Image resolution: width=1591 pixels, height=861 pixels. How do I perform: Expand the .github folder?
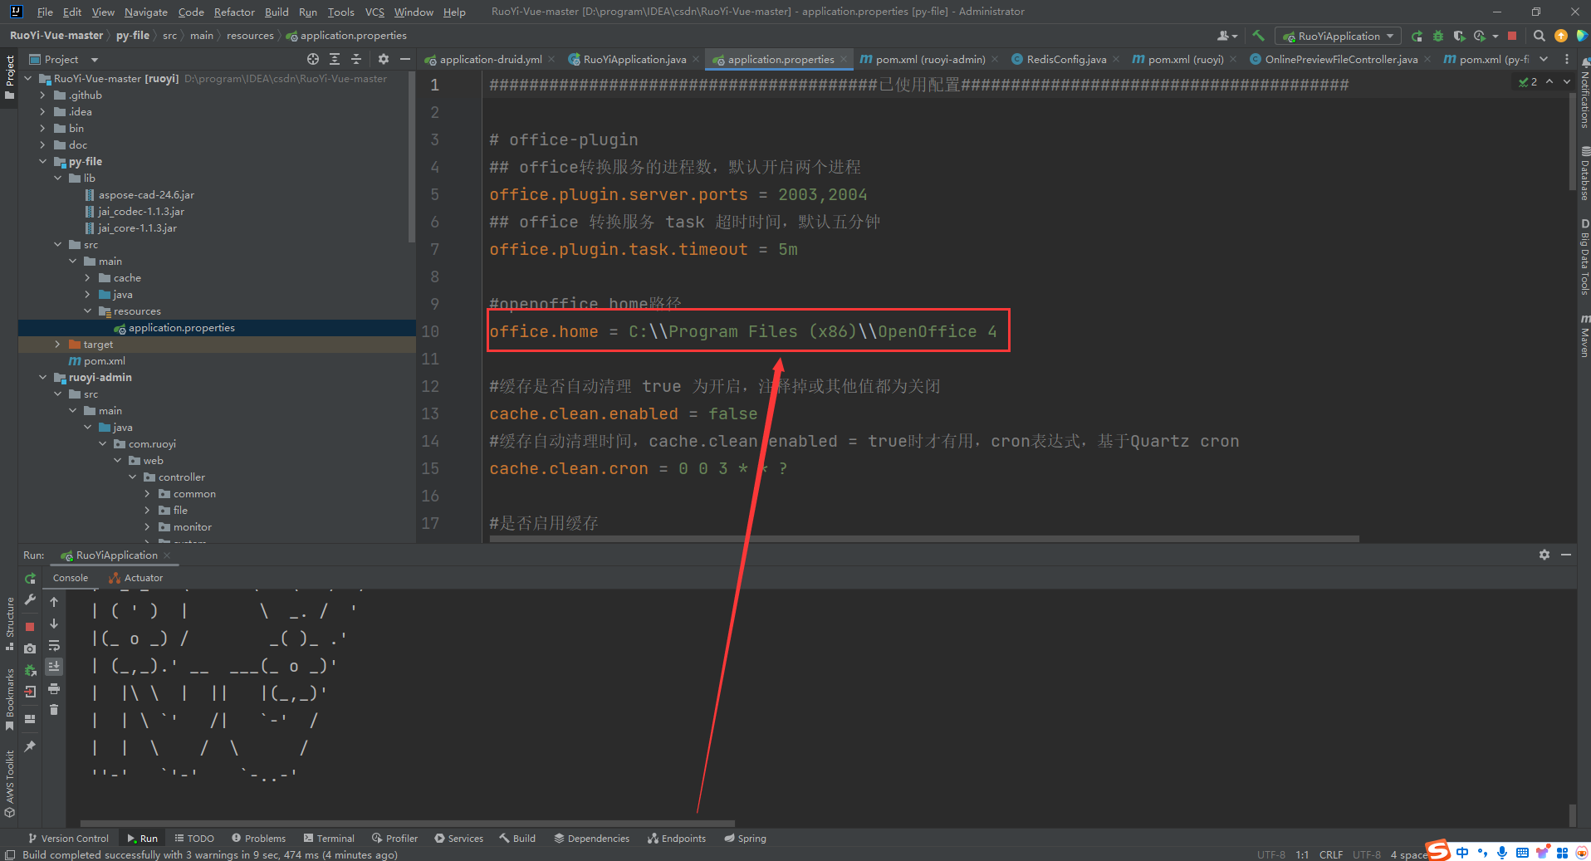pos(42,95)
